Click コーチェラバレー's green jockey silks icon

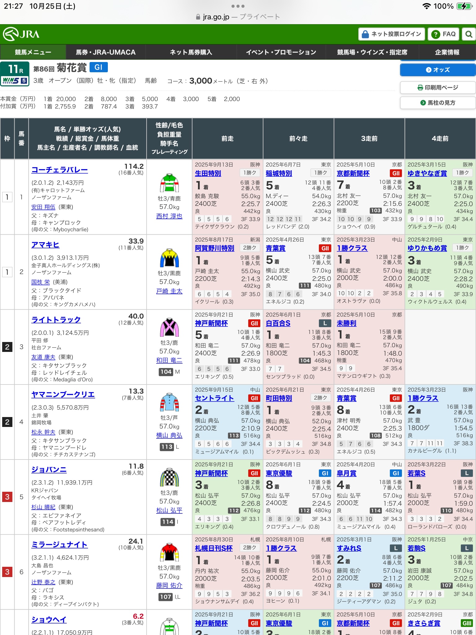tap(169, 183)
